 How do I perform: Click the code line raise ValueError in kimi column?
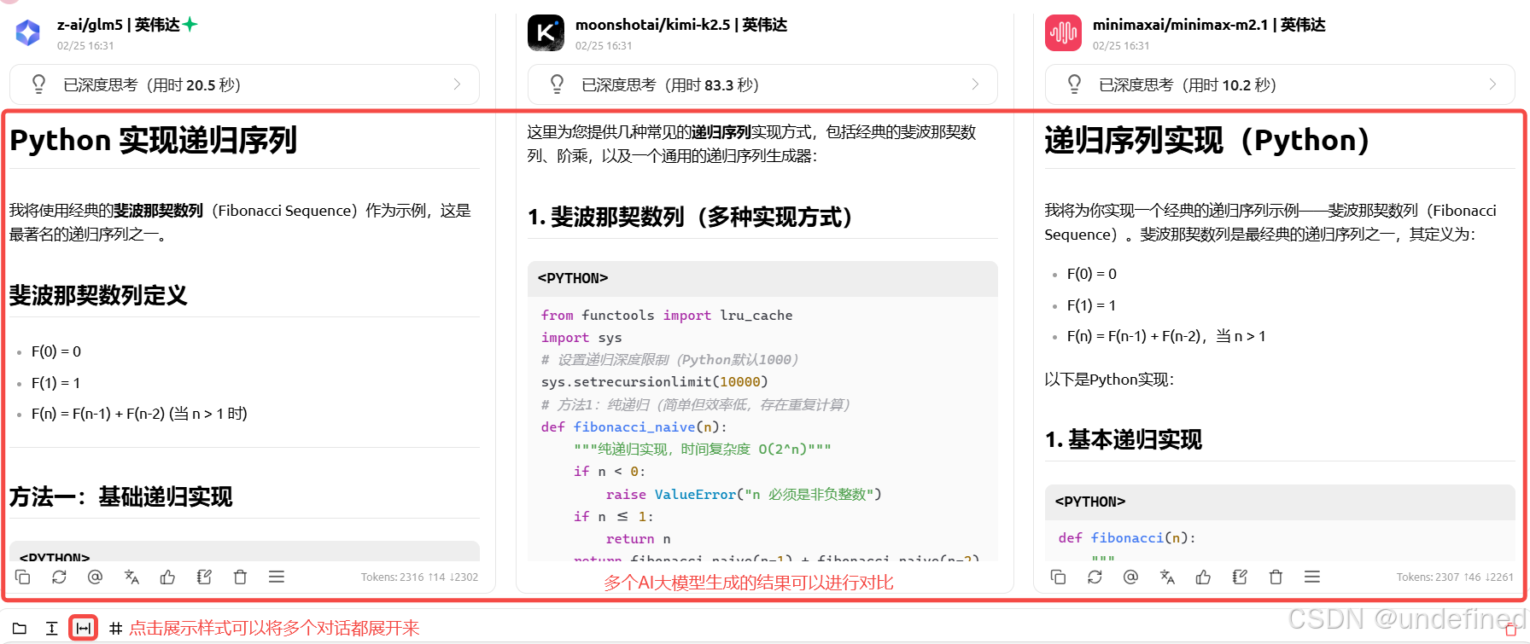coord(744,494)
